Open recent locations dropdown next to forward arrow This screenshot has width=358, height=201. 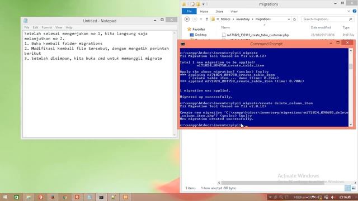[201, 19]
